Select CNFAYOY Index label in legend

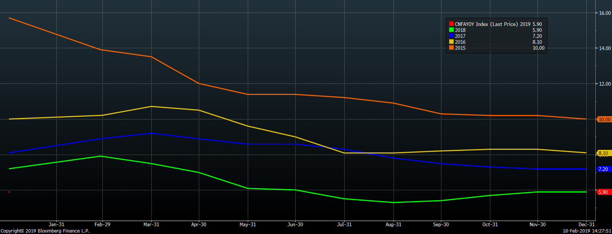471,24
